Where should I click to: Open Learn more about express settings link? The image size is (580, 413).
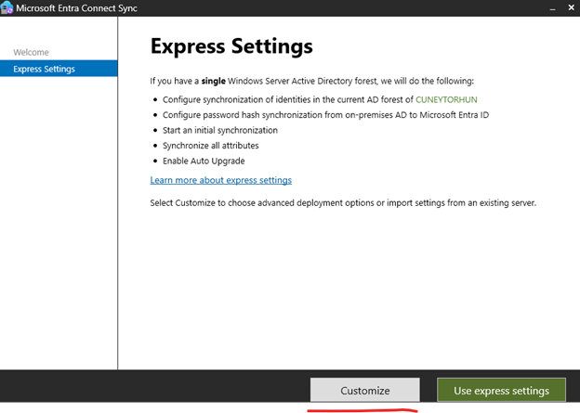pos(220,180)
